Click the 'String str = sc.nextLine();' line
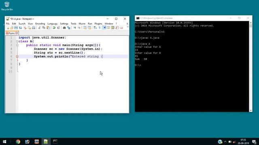Screen dimensions: 259x145 point(59,53)
